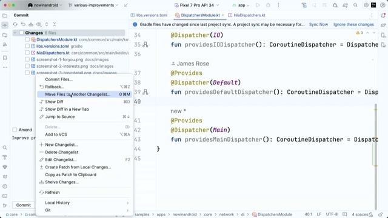Choose New Changelist... menu entry

84,145
